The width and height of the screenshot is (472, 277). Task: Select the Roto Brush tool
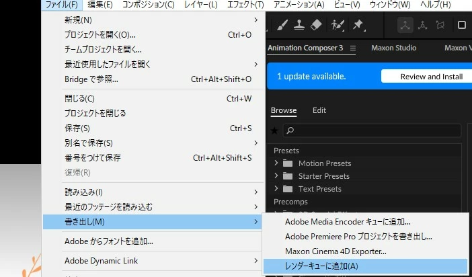click(338, 25)
